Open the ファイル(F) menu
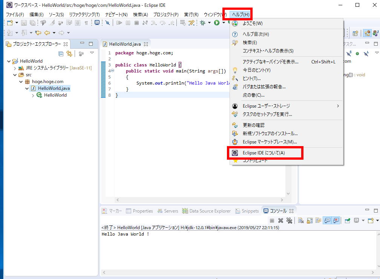The width and height of the screenshot is (380, 279). 15,15
